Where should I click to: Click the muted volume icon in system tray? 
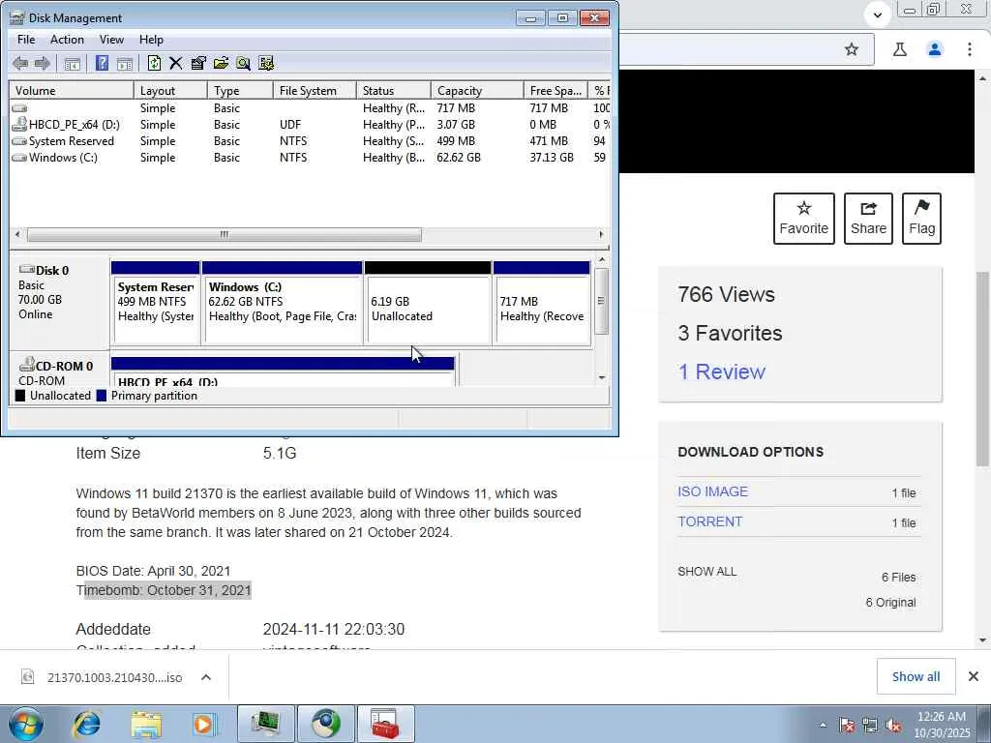tap(893, 726)
